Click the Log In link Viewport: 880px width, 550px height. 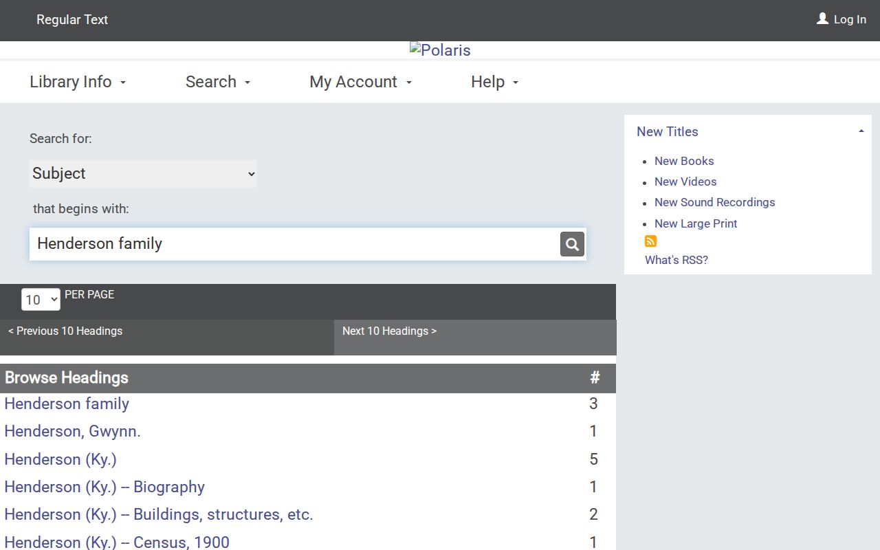[x=850, y=19]
